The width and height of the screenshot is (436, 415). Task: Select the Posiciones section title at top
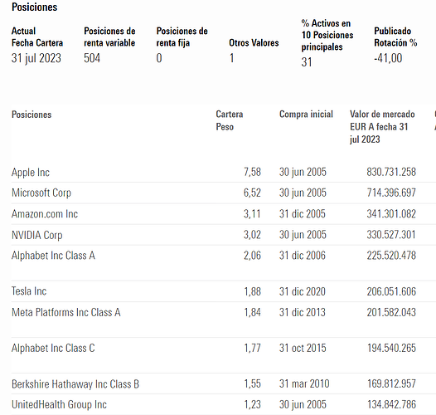pyautogui.click(x=35, y=7)
